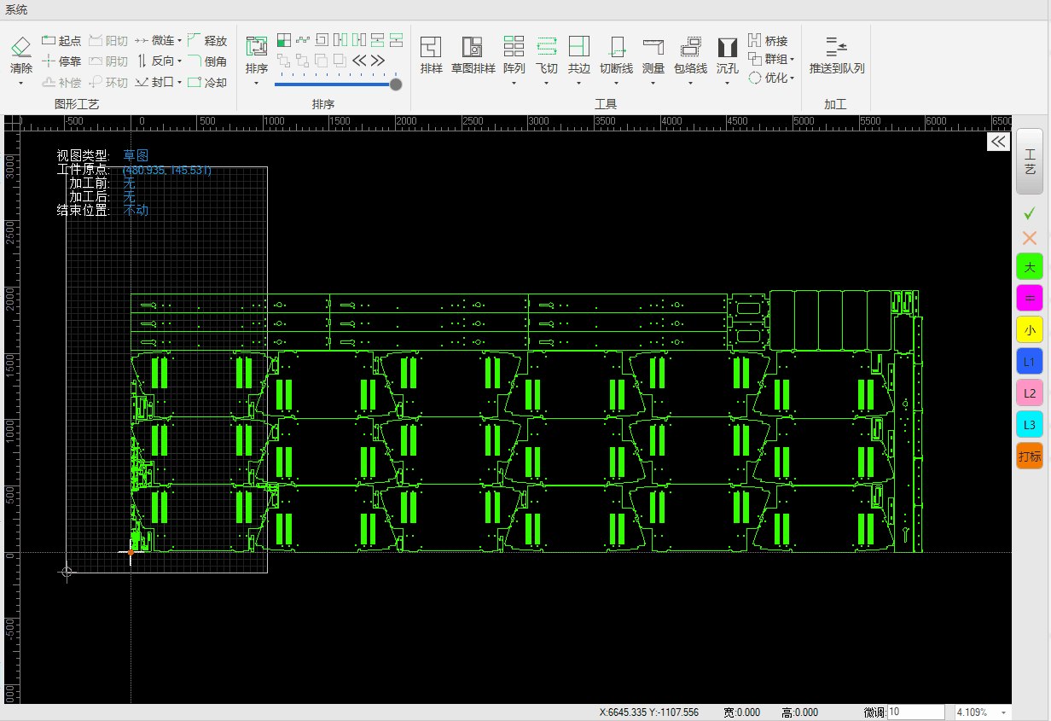Click the 宽:0.000 width readout
The image size is (1051, 721).
[741, 712]
